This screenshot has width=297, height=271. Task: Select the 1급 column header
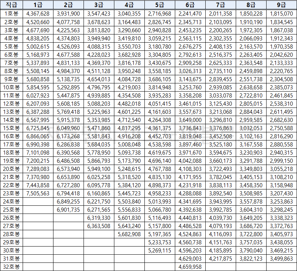click(38, 5)
